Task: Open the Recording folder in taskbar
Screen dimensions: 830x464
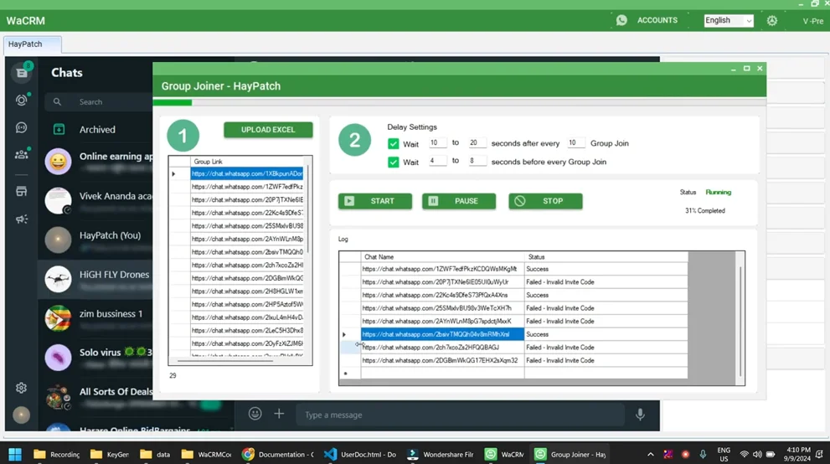Action: (56, 454)
